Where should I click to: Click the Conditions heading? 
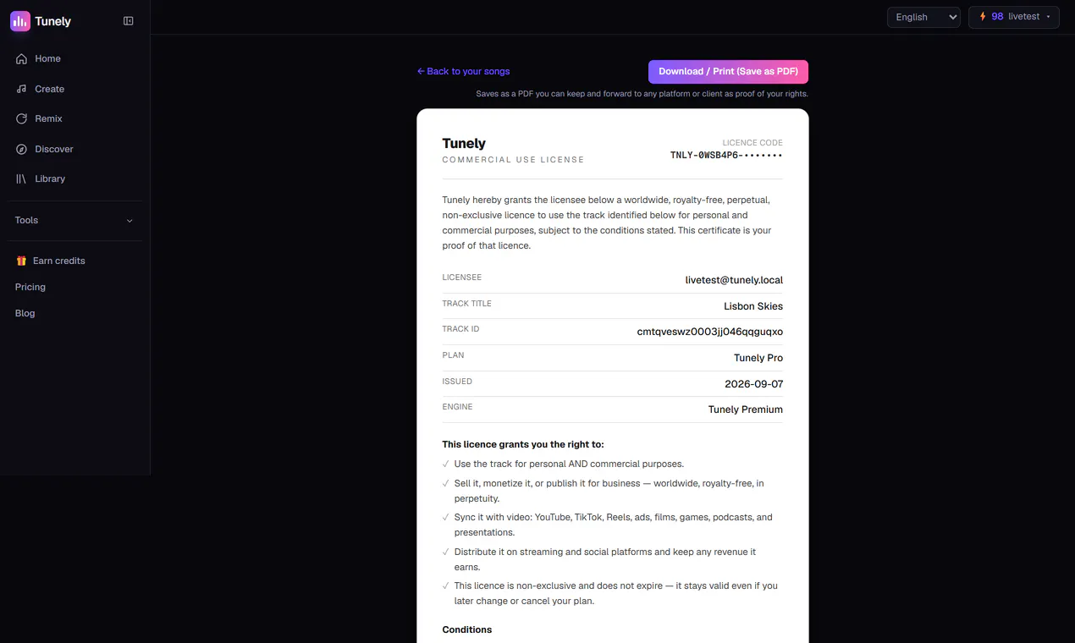click(467, 629)
